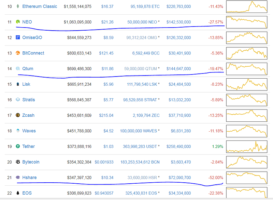Select Zcash change value -13.25%
This screenshot has height=200, width=273.
pos(216,115)
